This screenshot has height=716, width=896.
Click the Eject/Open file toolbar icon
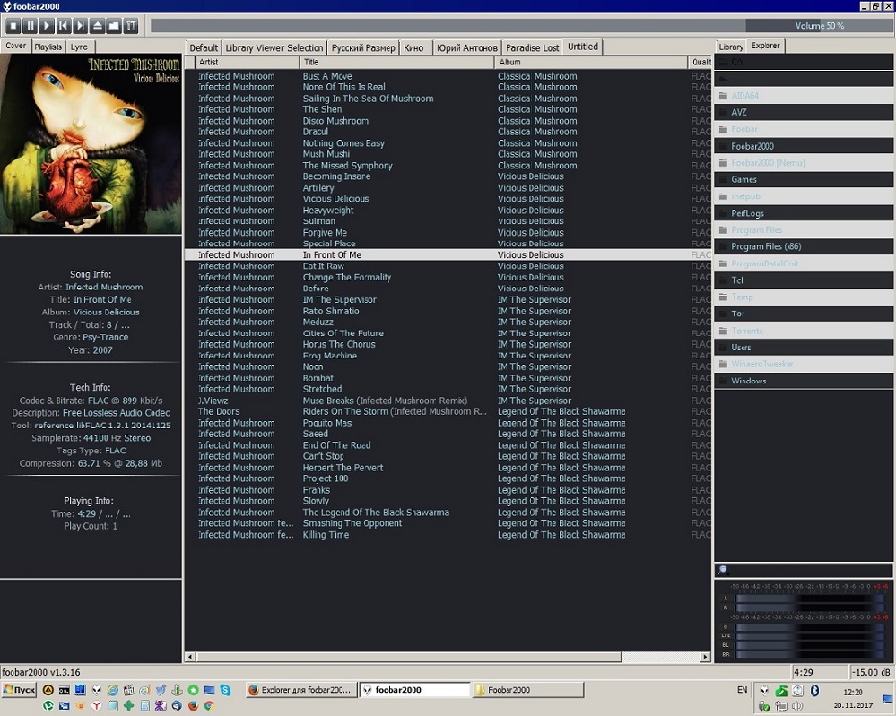click(x=97, y=25)
